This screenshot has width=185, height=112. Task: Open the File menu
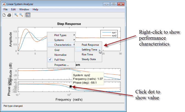coord(5,9)
